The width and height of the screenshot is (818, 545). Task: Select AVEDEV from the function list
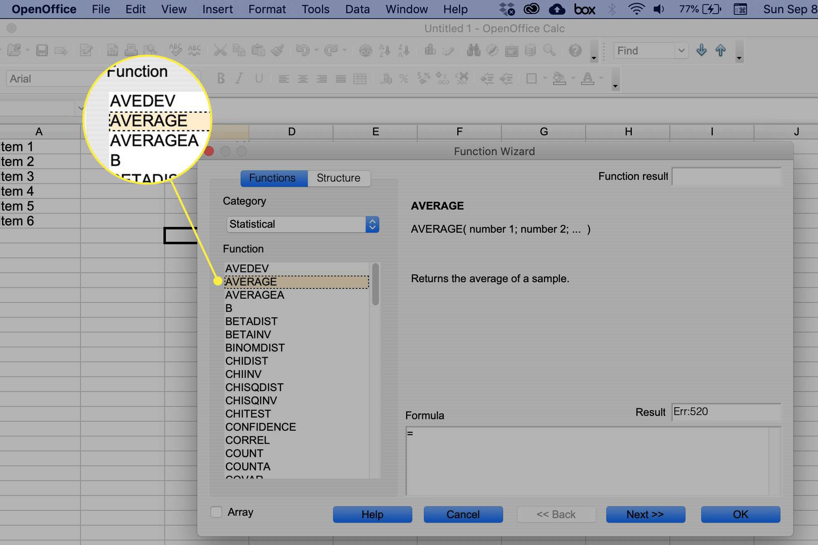247,268
